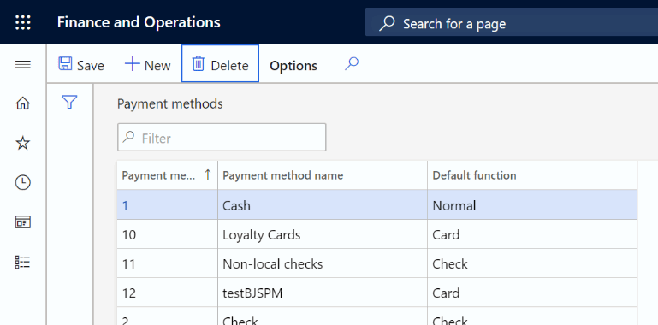Click the action pane search magnifier
The height and width of the screenshot is (325, 658).
pos(352,64)
